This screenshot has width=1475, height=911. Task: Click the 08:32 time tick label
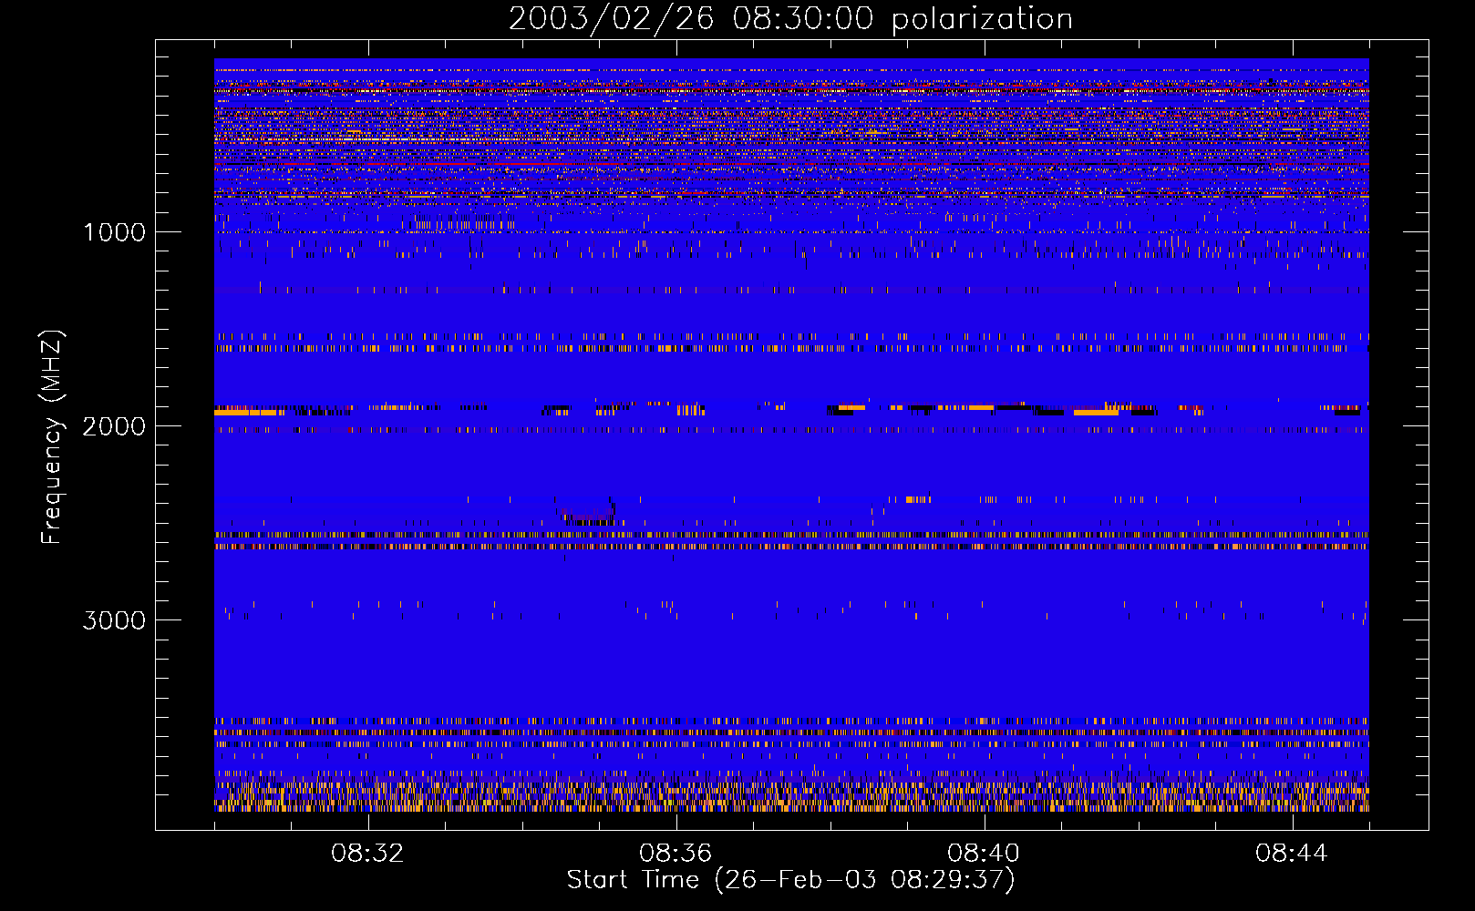367,854
